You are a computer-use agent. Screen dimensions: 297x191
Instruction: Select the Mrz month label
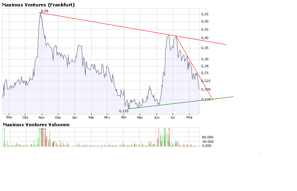[x=107, y=117]
